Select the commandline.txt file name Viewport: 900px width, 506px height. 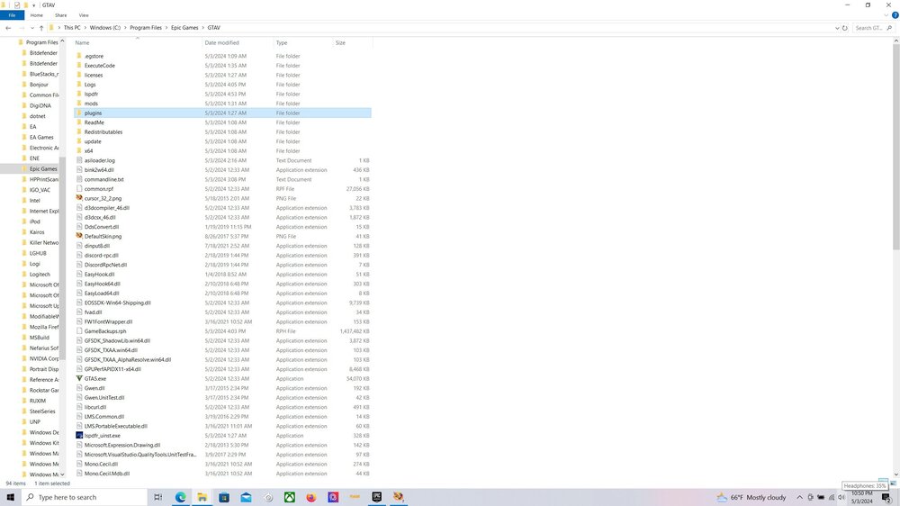point(103,179)
